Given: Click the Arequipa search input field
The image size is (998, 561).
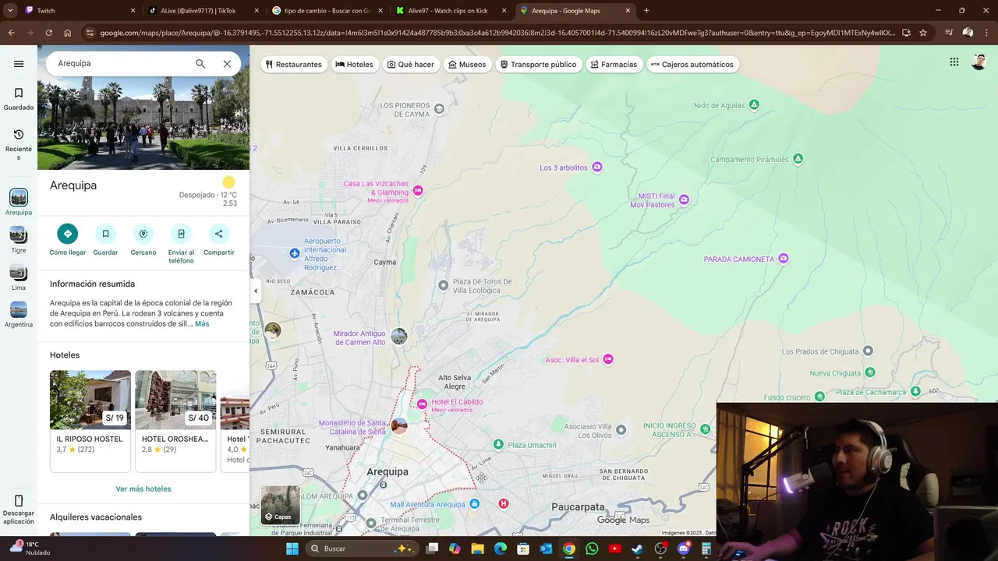Looking at the screenshot, I should (121, 64).
